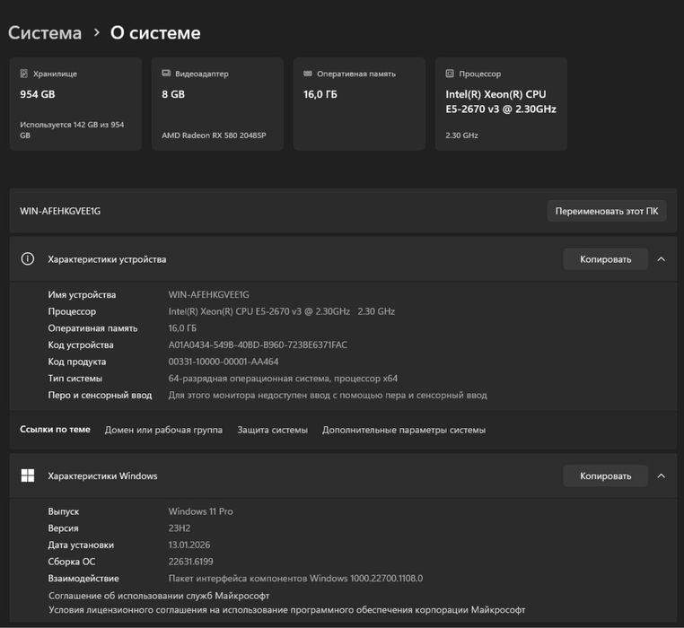Select OS build 22631.6199

[190, 562]
